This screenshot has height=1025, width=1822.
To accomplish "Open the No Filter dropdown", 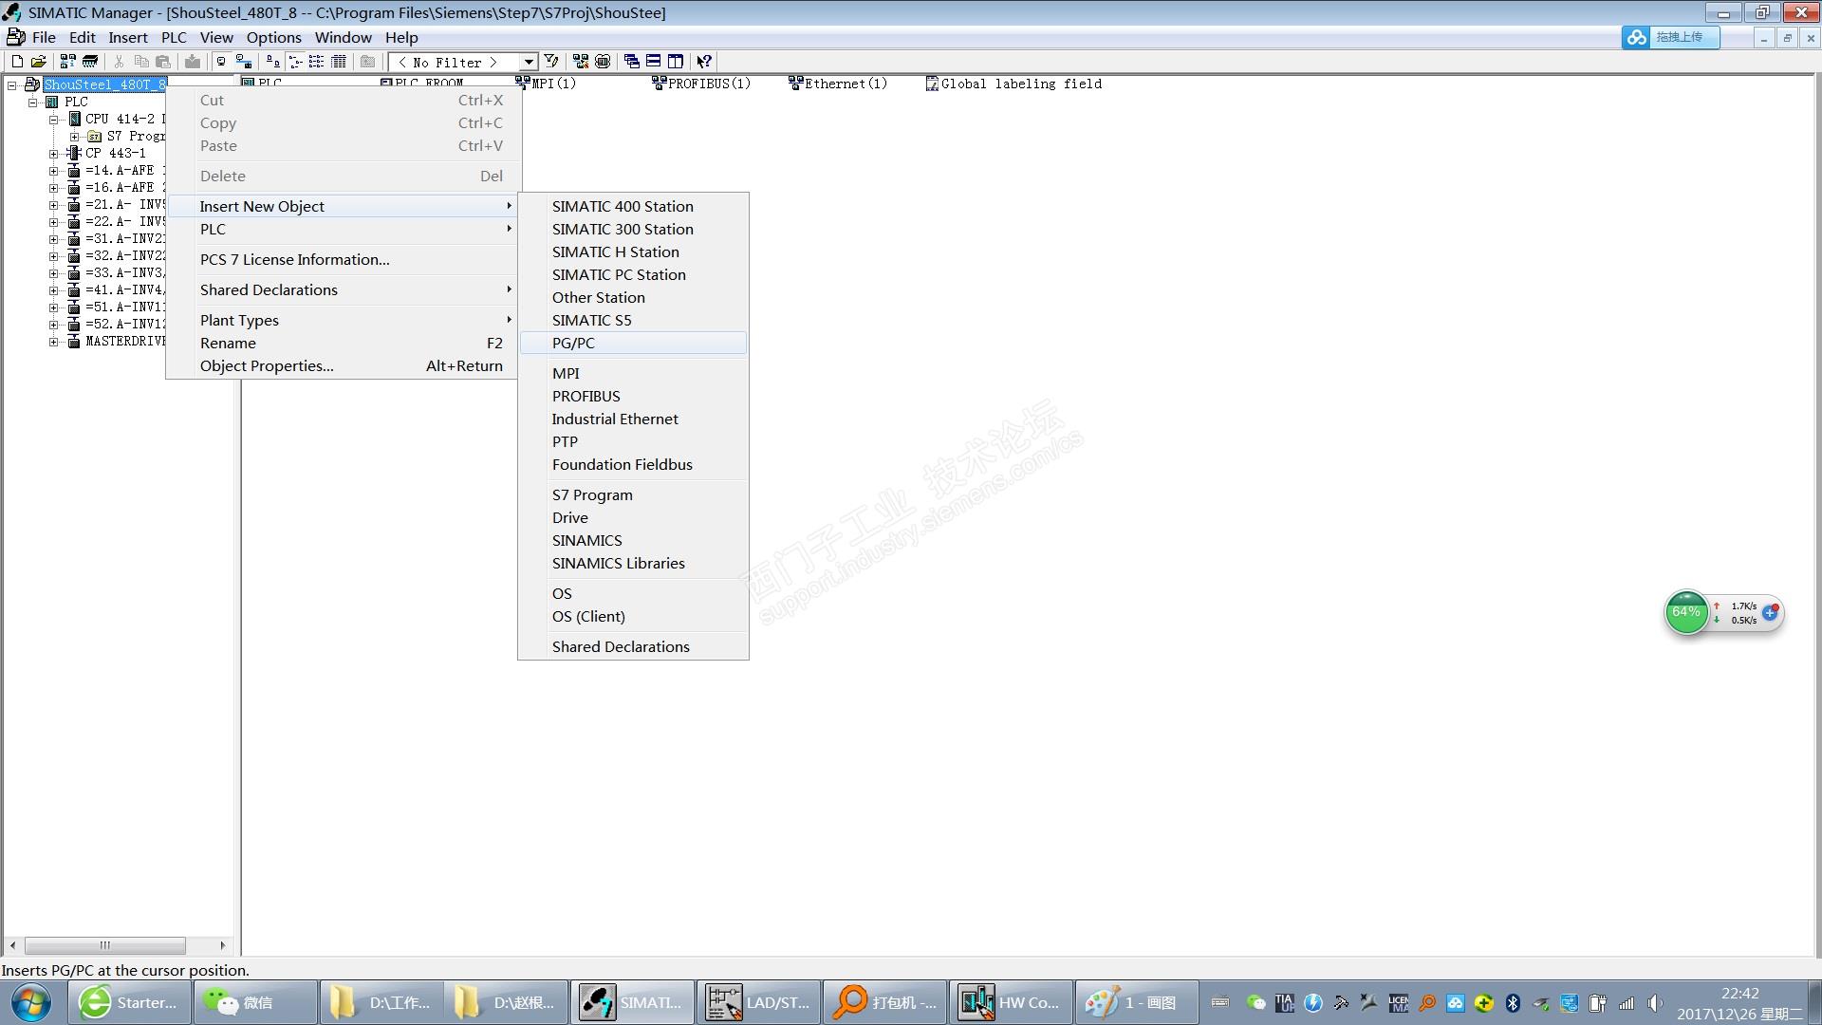I will point(529,63).
